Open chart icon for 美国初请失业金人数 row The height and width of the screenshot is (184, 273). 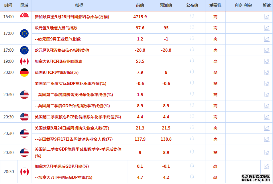point(267,128)
